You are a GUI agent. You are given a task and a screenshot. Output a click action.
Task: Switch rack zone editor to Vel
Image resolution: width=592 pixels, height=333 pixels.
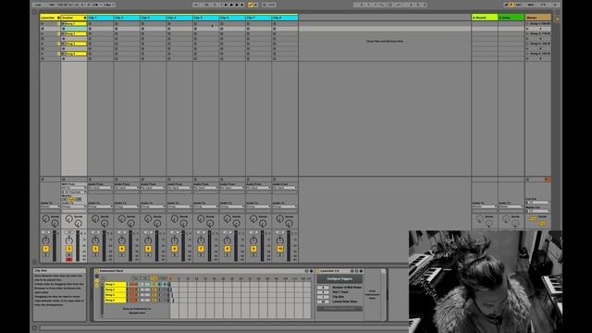point(144,278)
